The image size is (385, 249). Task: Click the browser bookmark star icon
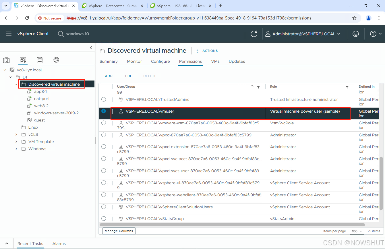[x=354, y=18]
